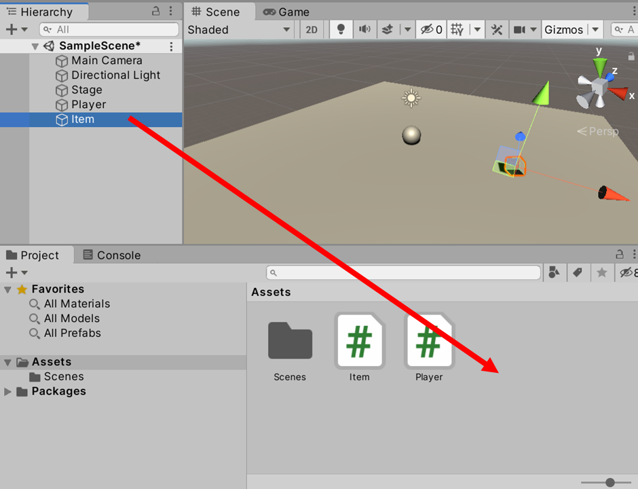This screenshot has height=489, width=638.
Task: Select the Player object in Hierarchy
Action: 88,105
